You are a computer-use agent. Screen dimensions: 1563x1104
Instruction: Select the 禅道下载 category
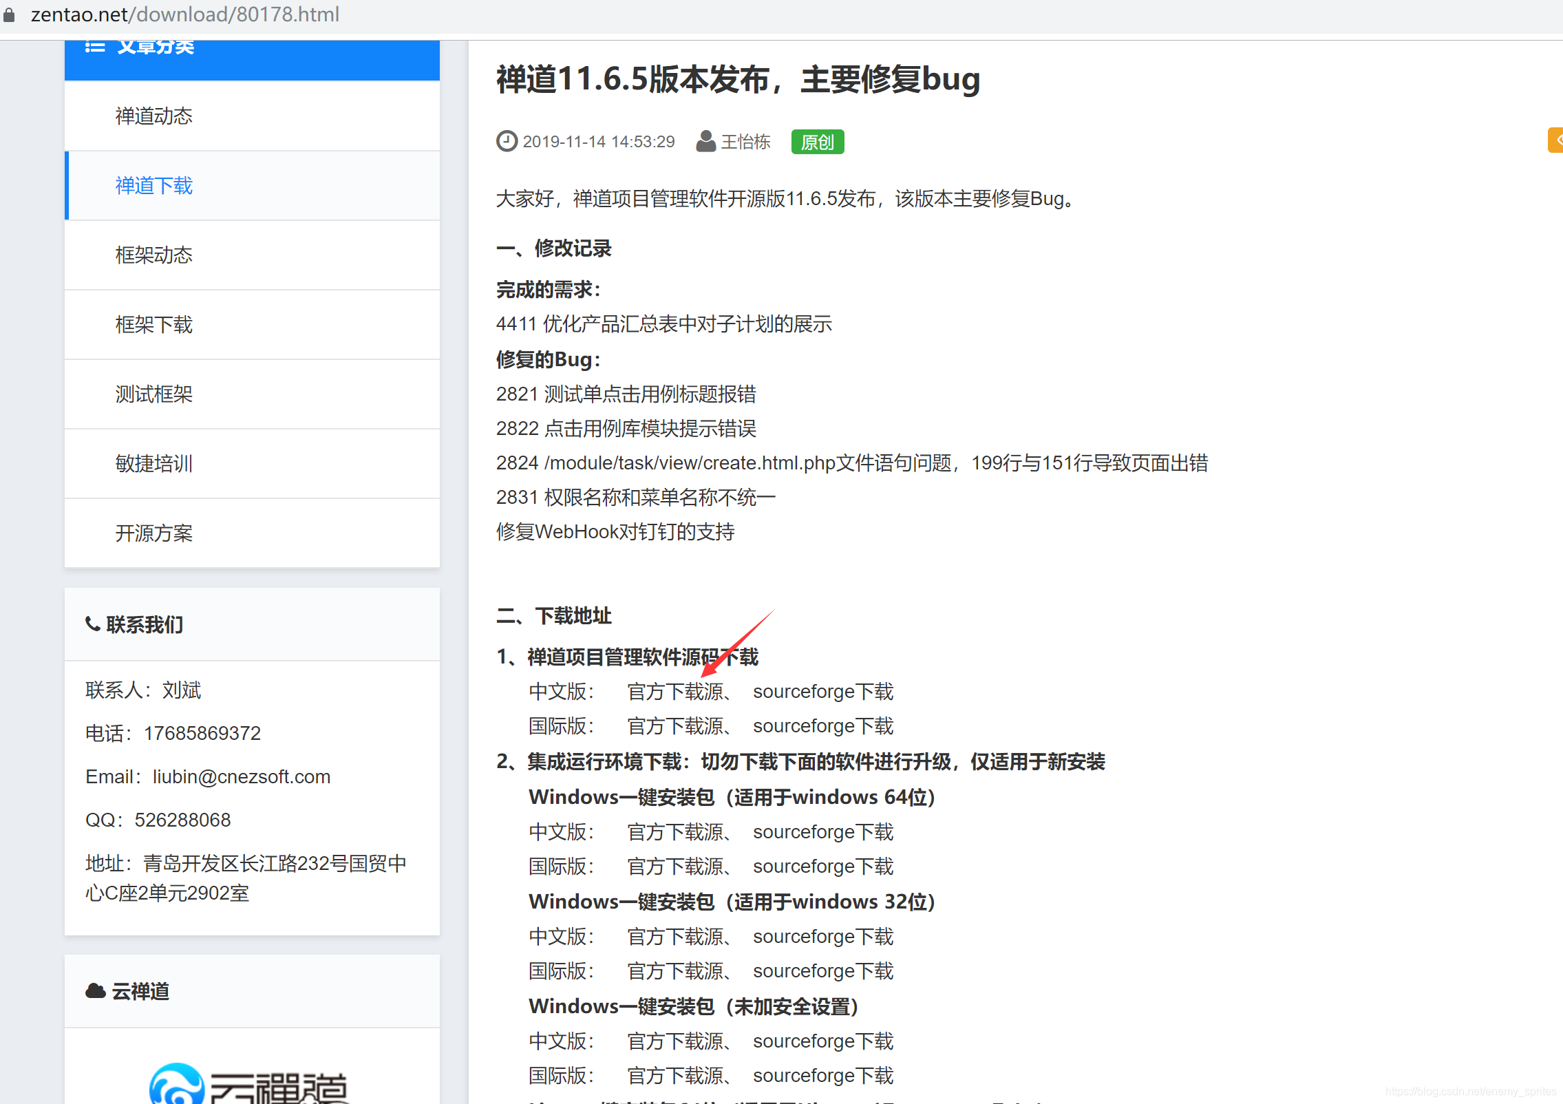(252, 186)
